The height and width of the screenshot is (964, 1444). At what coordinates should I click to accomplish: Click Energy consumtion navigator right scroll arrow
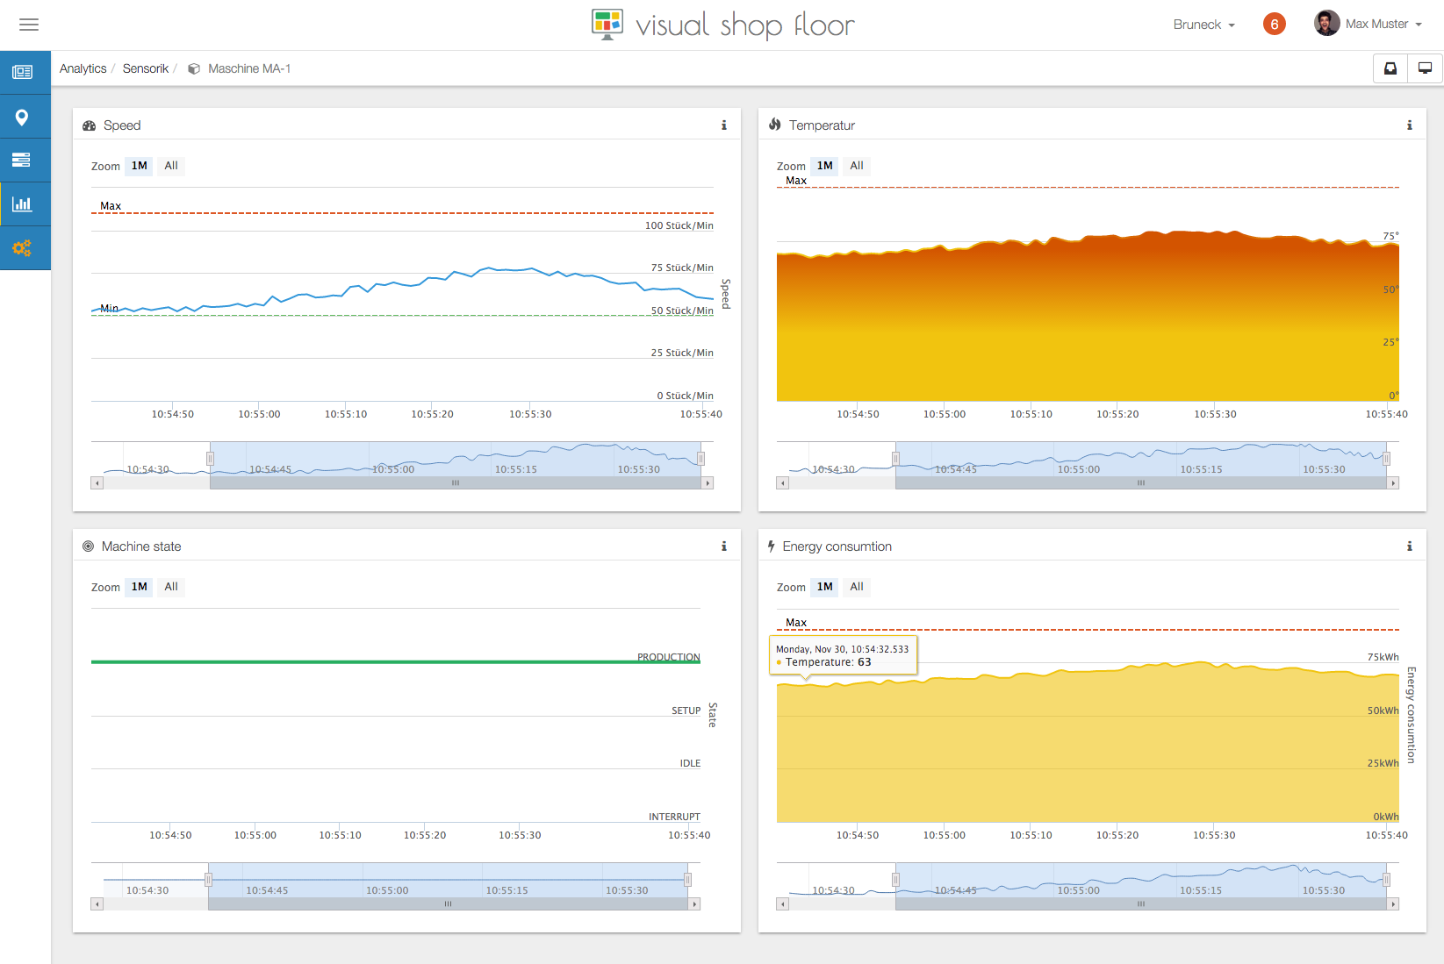pyautogui.click(x=1393, y=904)
